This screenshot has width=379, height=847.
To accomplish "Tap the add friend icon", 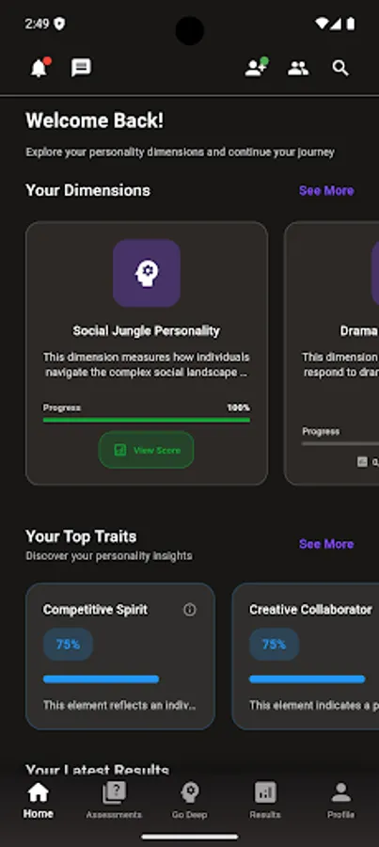I will [x=256, y=68].
